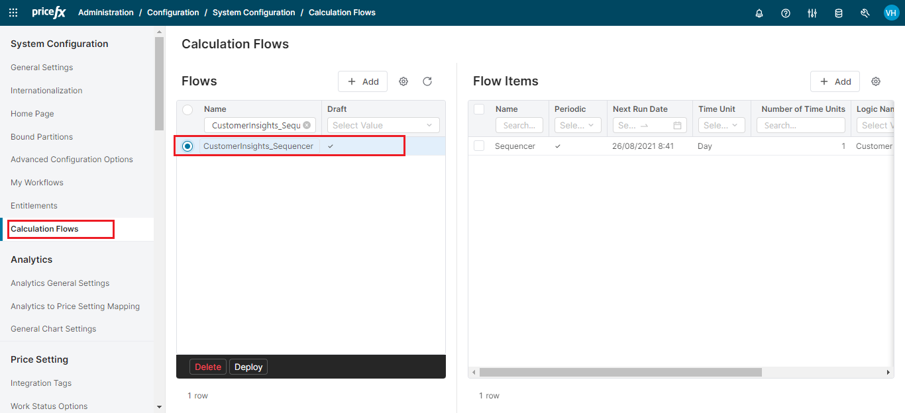The height and width of the screenshot is (413, 905).
Task: Open Flow Items table settings gear
Action: pos(876,81)
